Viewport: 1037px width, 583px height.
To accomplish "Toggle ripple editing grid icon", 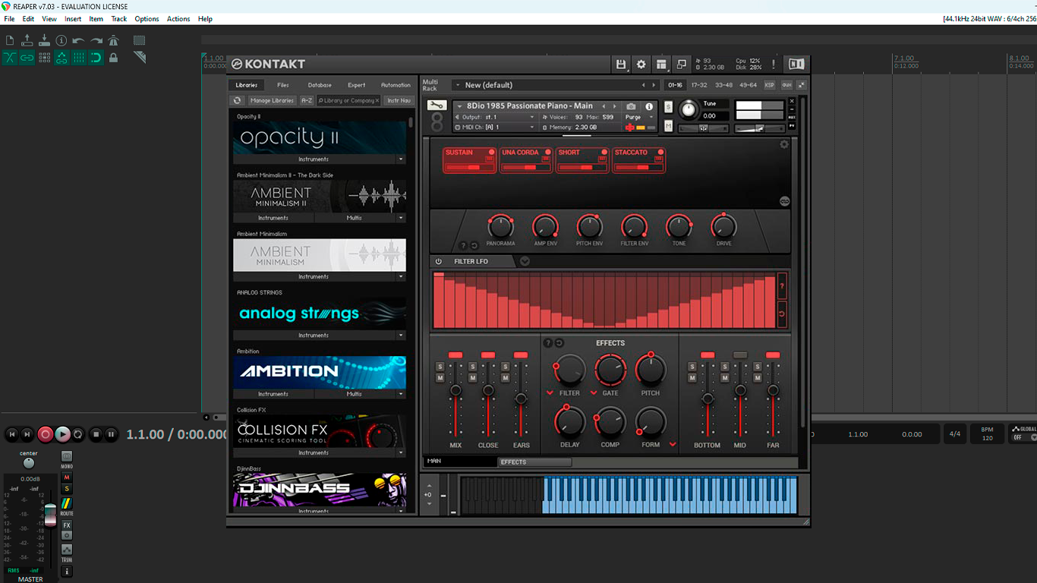I will click(44, 58).
